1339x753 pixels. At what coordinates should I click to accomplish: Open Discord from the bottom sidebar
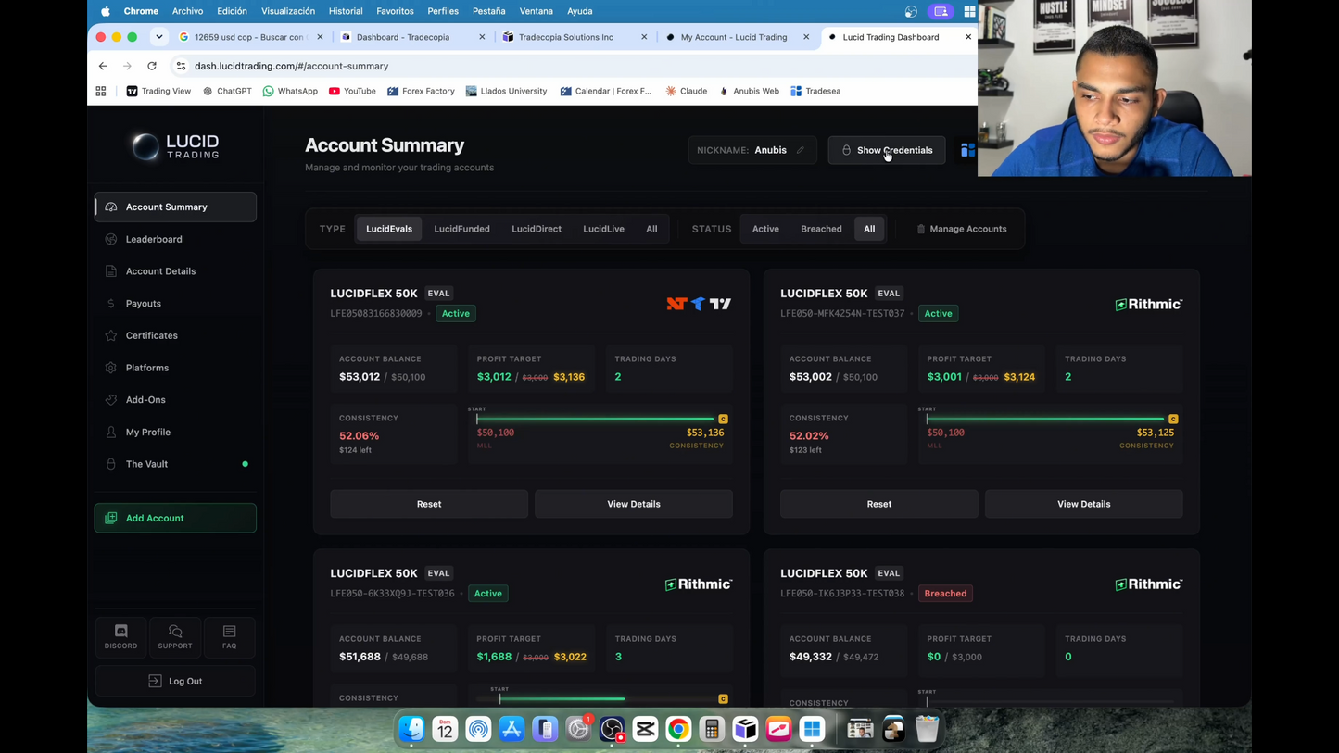pos(120,636)
